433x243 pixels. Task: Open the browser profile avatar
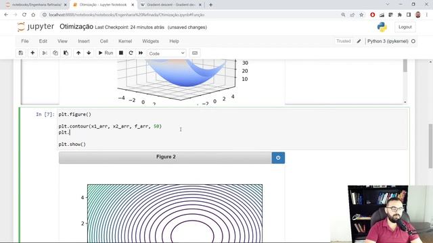(x=418, y=15)
